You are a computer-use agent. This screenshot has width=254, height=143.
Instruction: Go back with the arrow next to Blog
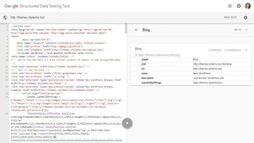pos(136,30)
